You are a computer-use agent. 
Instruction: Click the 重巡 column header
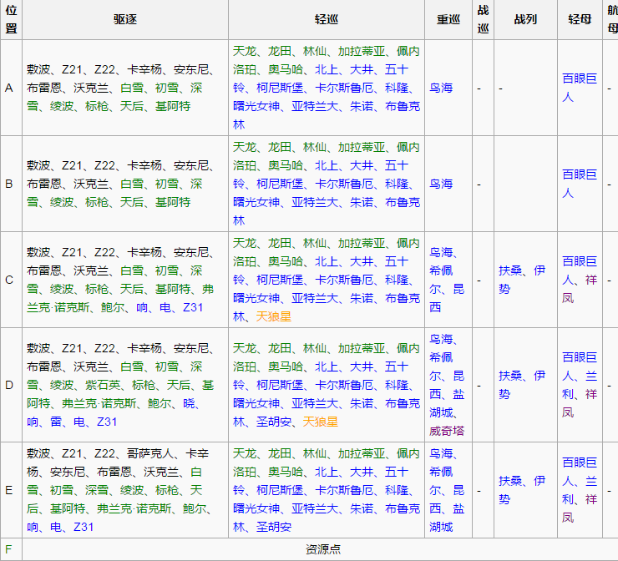tap(448, 19)
